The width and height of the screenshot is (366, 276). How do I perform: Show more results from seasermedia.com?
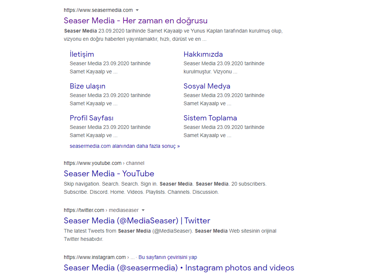pyautogui.click(x=125, y=146)
